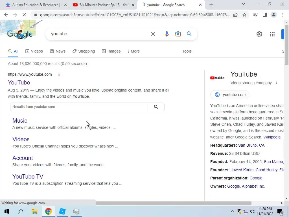Click the Results from youtube.com field

click(x=79, y=107)
